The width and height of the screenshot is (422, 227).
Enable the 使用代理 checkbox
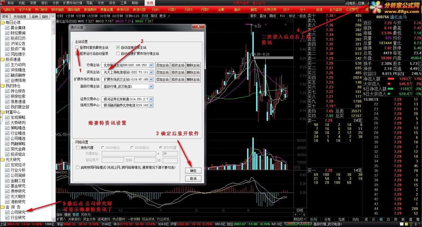point(78,148)
